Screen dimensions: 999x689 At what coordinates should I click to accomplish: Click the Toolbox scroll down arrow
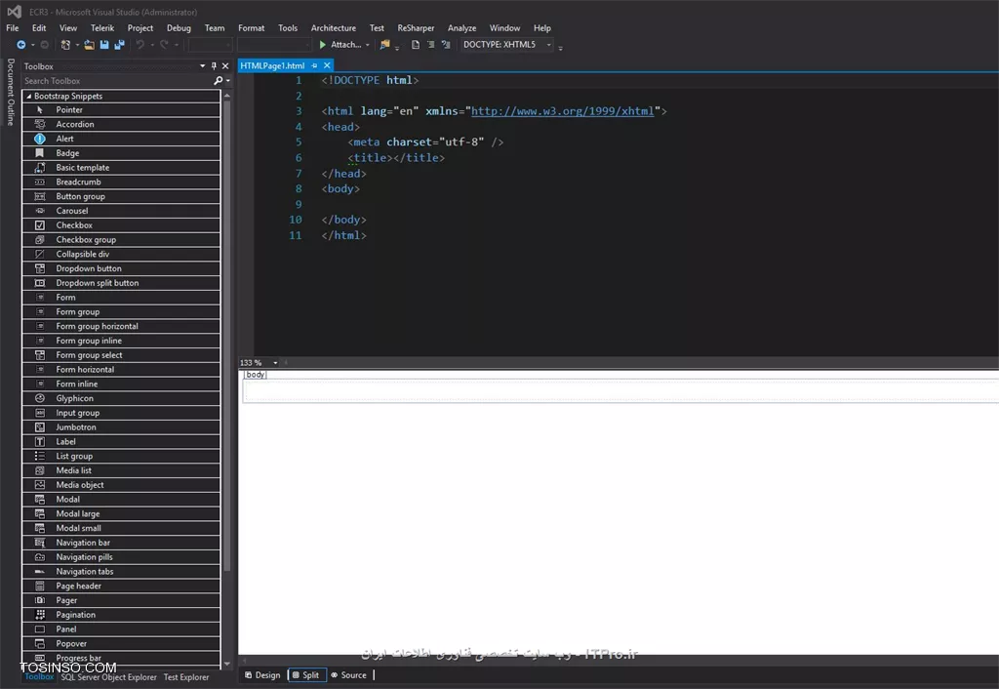226,664
